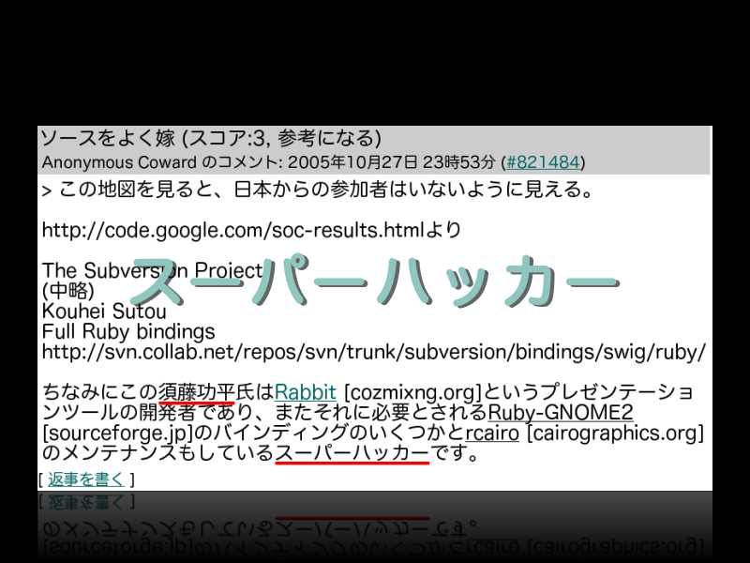Open the Ruby-GNOME2 link
This screenshot has height=563, width=750.
[560, 413]
